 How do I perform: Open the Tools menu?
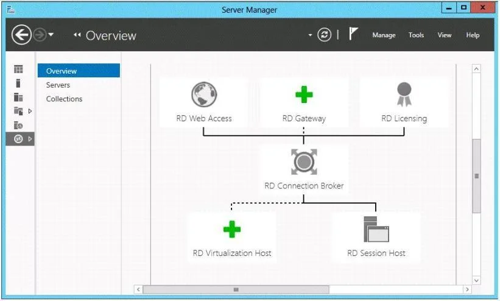416,35
